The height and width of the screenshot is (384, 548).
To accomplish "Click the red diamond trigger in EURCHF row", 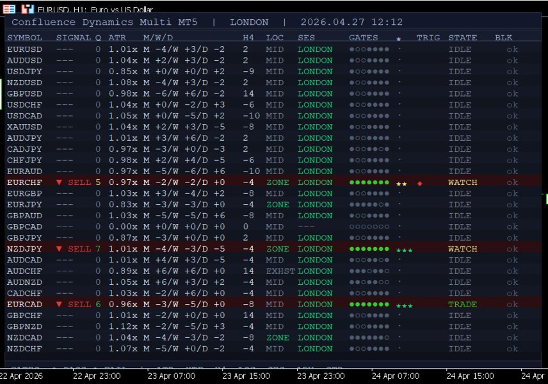I will click(x=420, y=183).
